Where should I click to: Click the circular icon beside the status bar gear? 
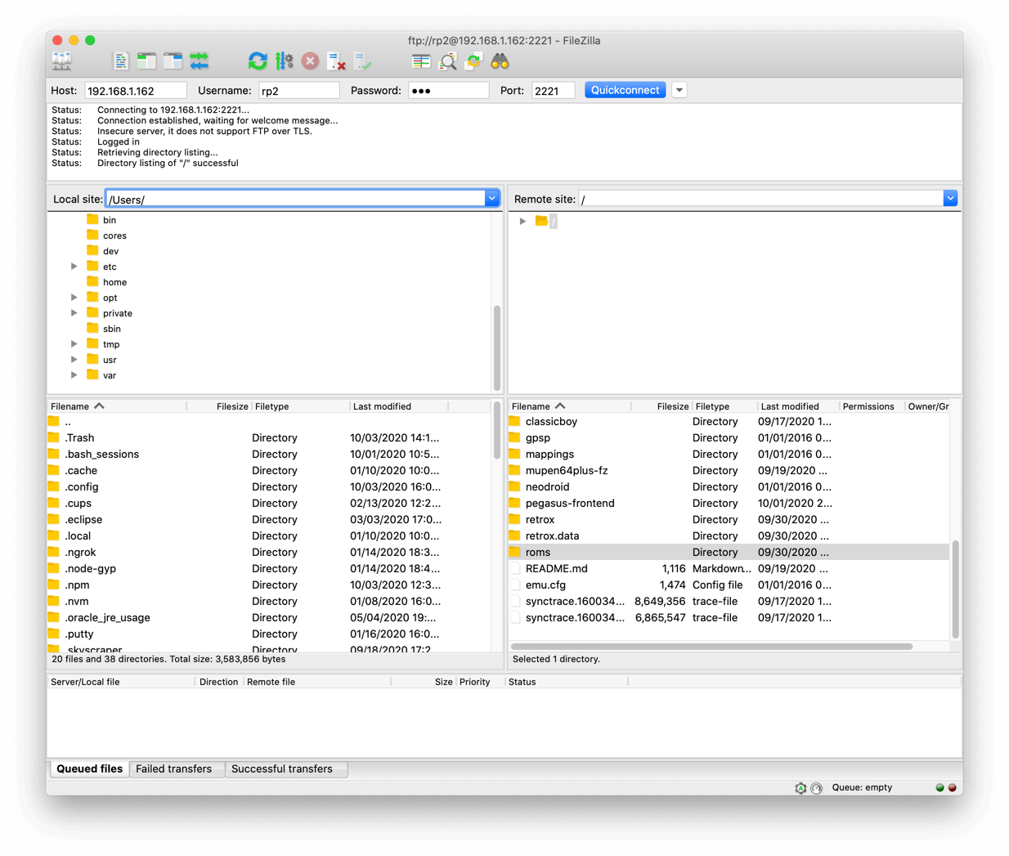click(816, 788)
